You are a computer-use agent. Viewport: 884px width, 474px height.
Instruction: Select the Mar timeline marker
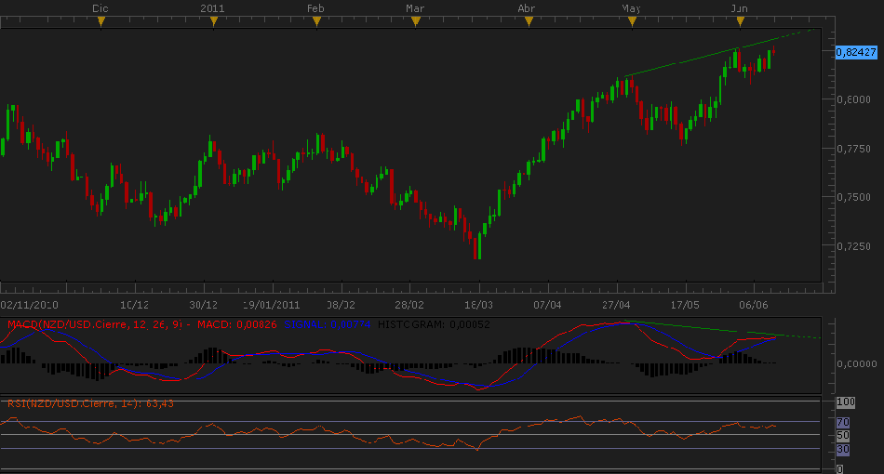point(415,21)
